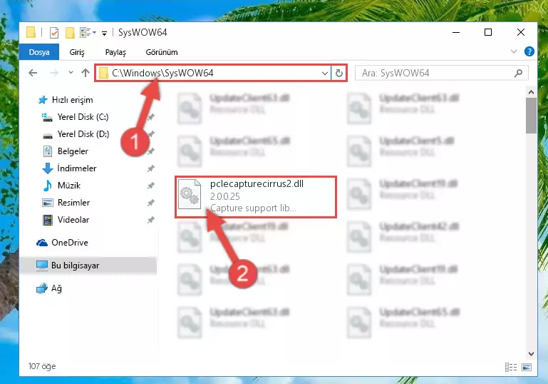Click the Properties checkmark icon in title bar
548x384 pixels.
54,33
